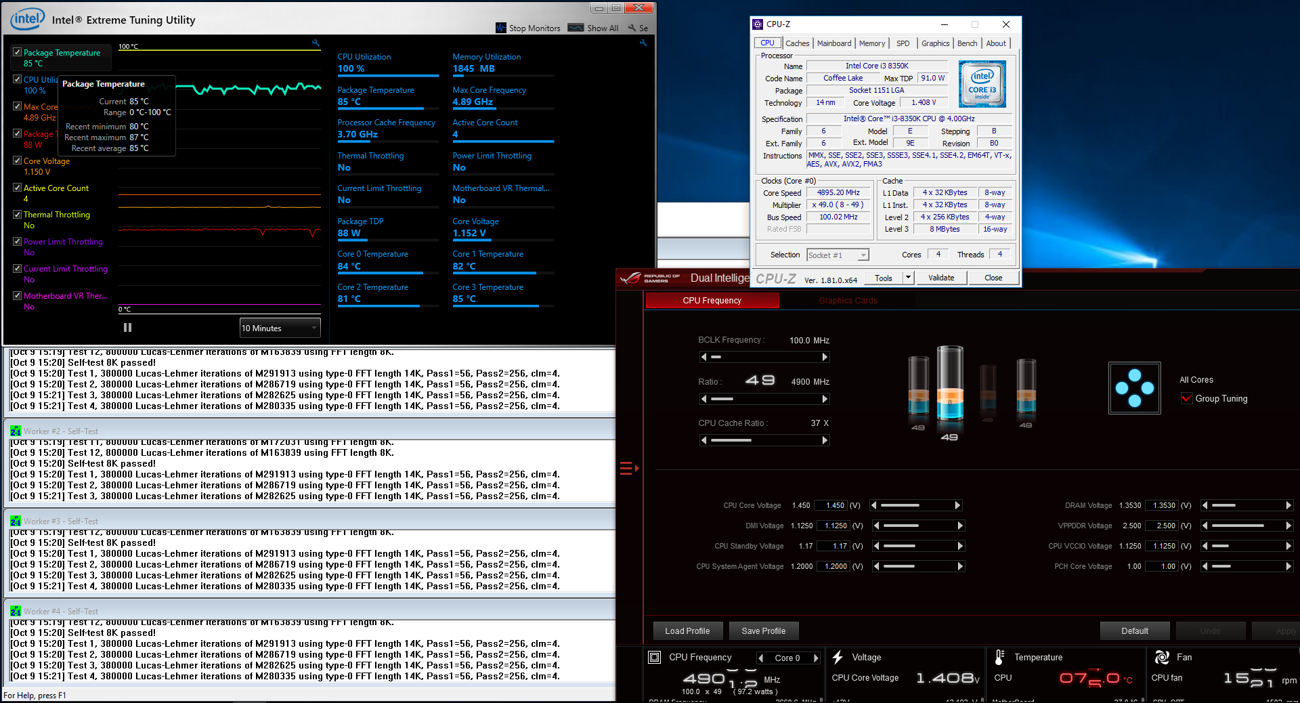Image resolution: width=1300 pixels, height=703 pixels.
Task: Click Validate button in CPU-Z
Action: (941, 278)
